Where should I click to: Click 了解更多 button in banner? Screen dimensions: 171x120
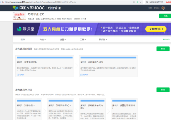tap(156, 29)
